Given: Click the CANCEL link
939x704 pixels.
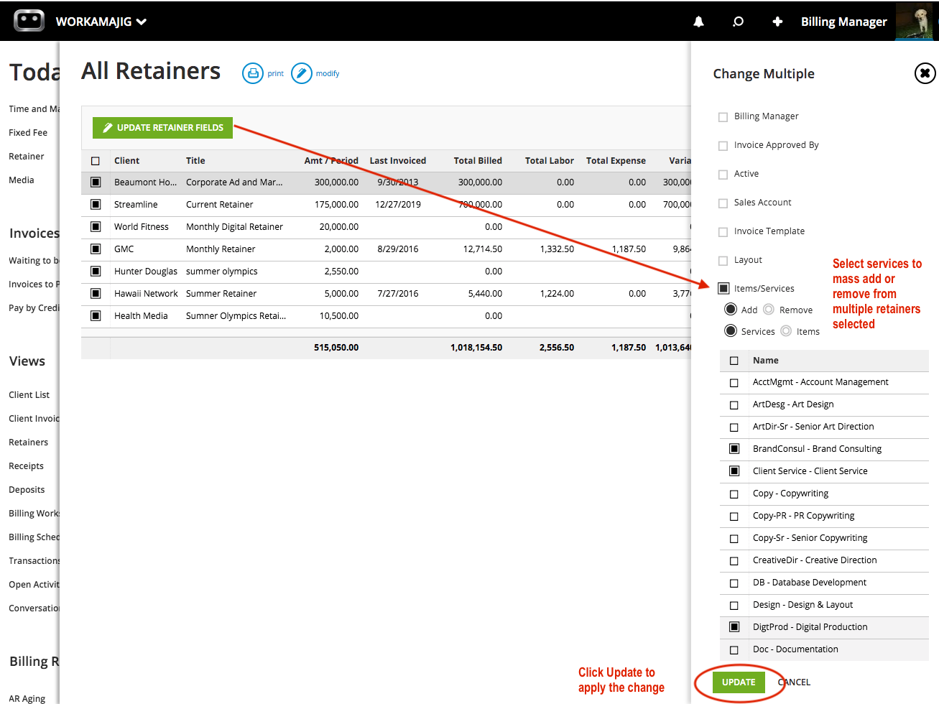Looking at the screenshot, I should pos(794,682).
